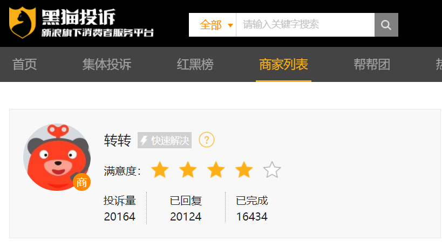Go to the 首页 tab
Image resolution: width=442 pixels, height=248 pixels.
point(25,65)
